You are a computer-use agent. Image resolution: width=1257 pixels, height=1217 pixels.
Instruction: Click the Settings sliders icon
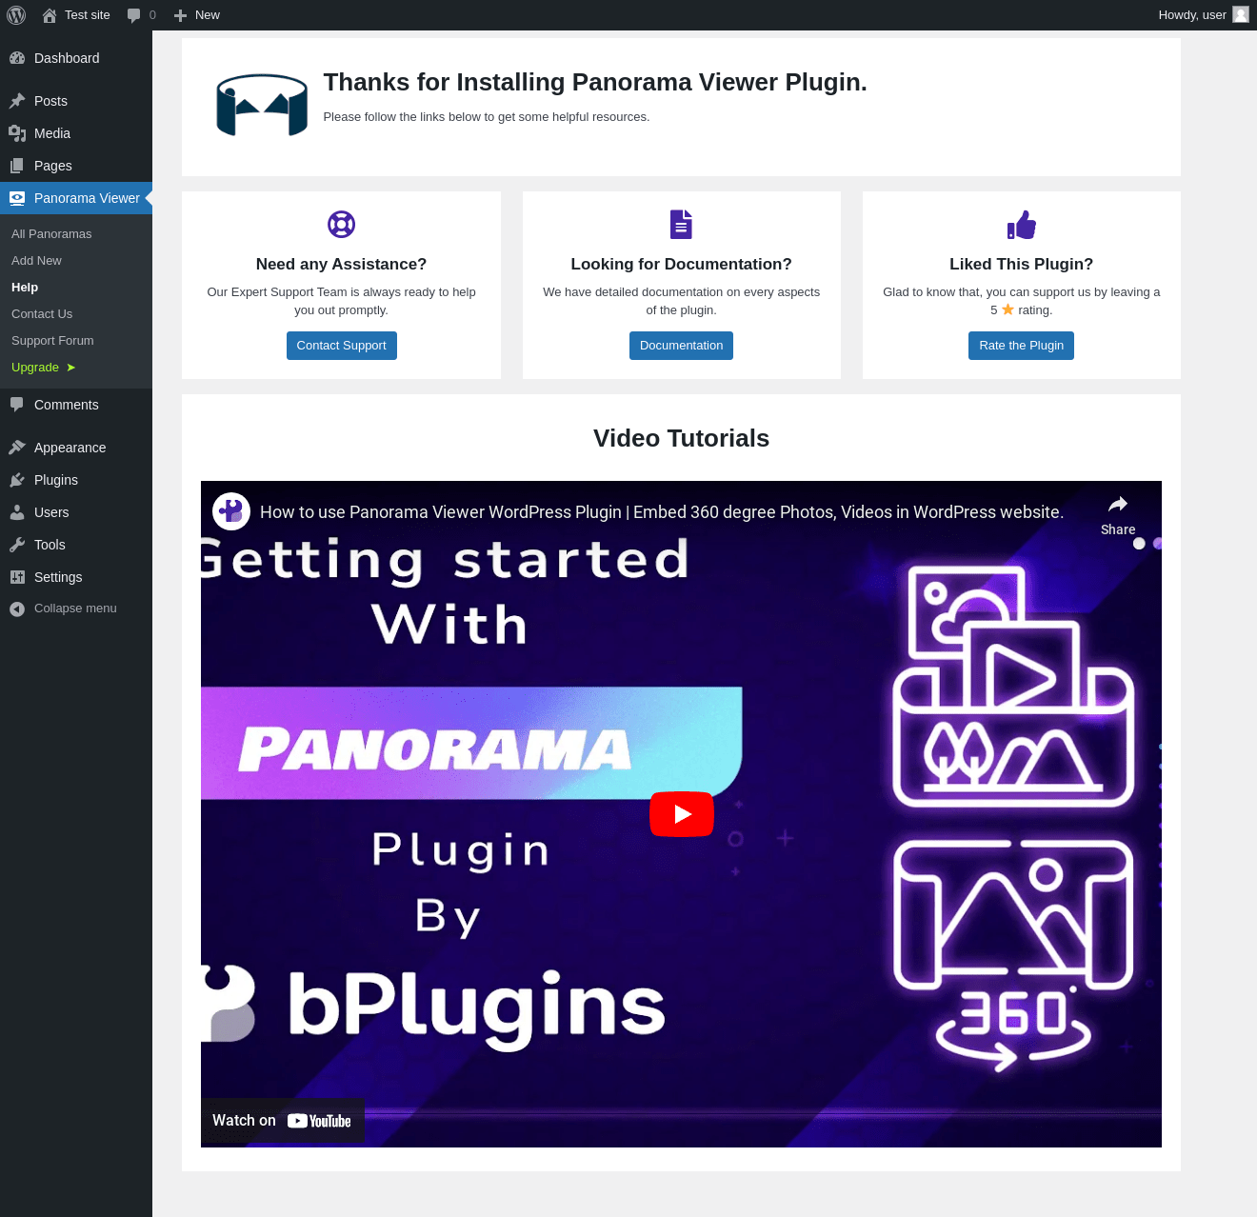[17, 577]
